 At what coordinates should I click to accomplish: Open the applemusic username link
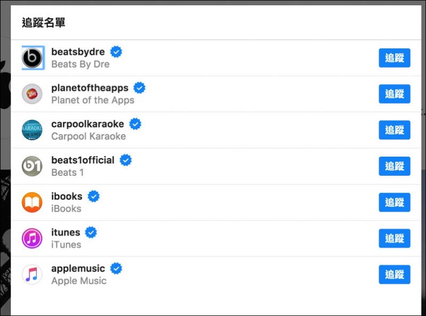point(78,269)
